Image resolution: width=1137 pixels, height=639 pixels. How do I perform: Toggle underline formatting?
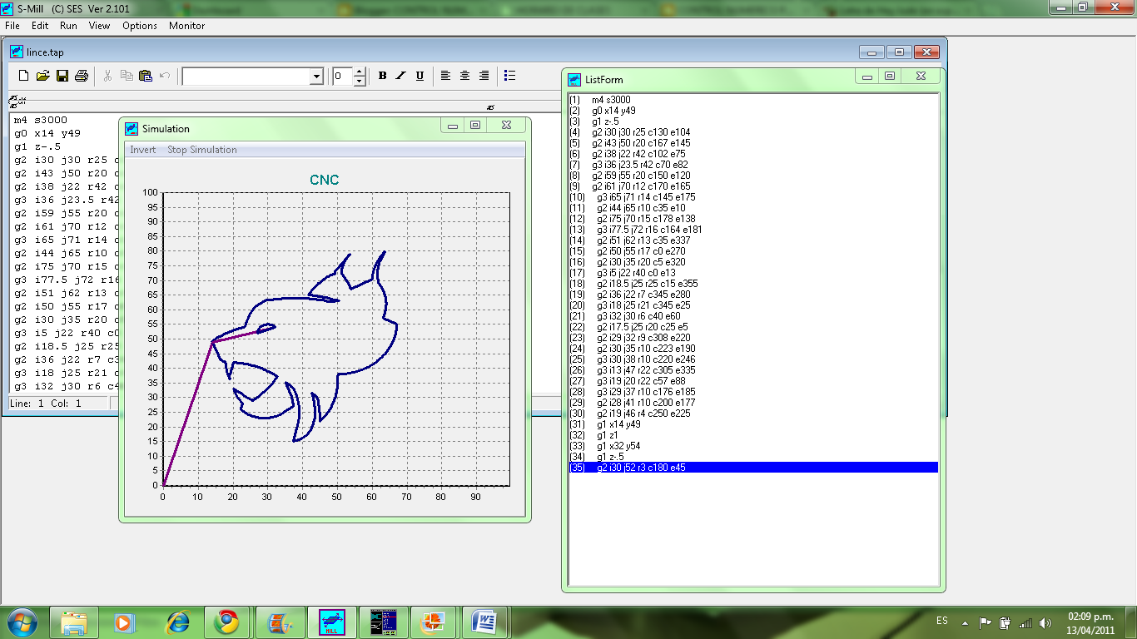[419, 76]
